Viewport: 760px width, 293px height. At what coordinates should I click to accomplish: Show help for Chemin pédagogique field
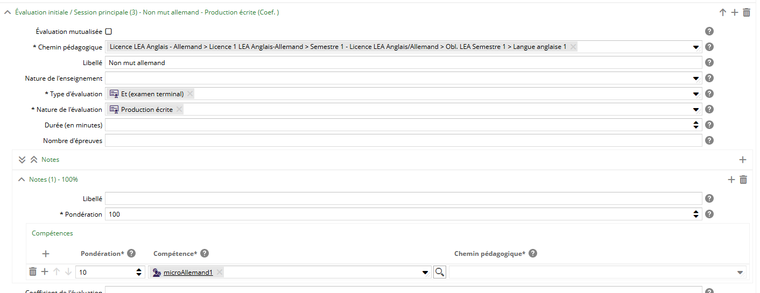(x=709, y=47)
